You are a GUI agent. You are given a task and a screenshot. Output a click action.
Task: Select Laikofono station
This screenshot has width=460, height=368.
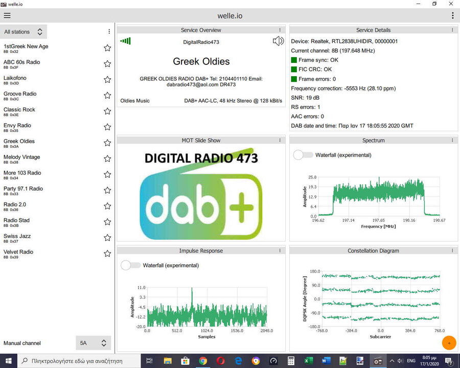[x=15, y=80]
